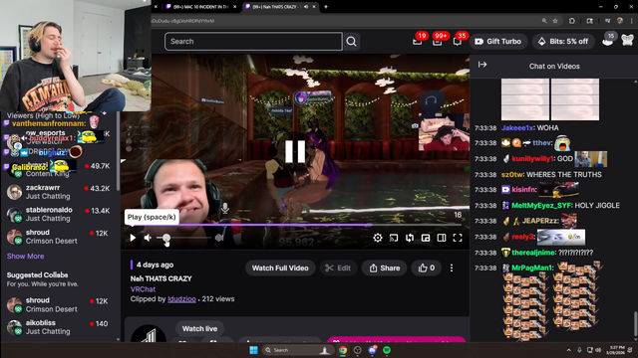Click the search magnifier button
The width and height of the screenshot is (638, 358).
pos(352,42)
